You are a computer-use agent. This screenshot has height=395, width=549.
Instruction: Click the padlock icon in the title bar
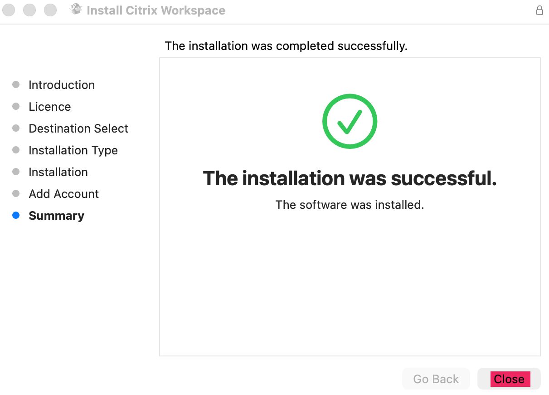tap(539, 10)
